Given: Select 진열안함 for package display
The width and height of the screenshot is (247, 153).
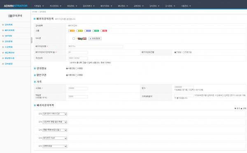Looking at the screenshot, I should [x=184, y=52].
